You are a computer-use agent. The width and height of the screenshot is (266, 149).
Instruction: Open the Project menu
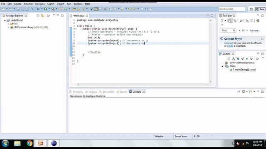[x=60, y=4]
